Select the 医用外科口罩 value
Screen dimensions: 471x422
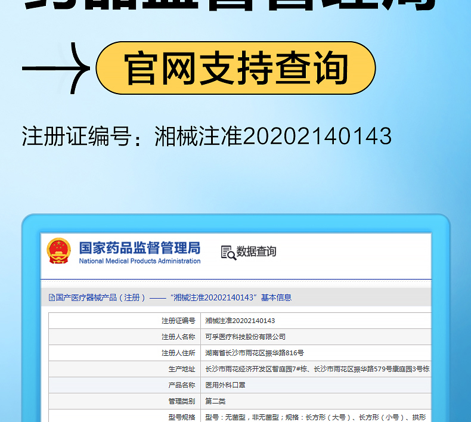tap(225, 385)
